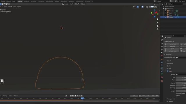Toggle the camera view icon

(x=158, y=26)
